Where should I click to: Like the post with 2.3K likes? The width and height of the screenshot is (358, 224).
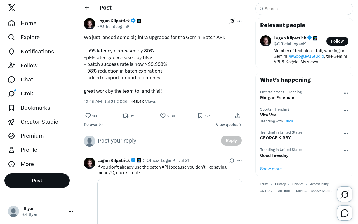pos(163,116)
